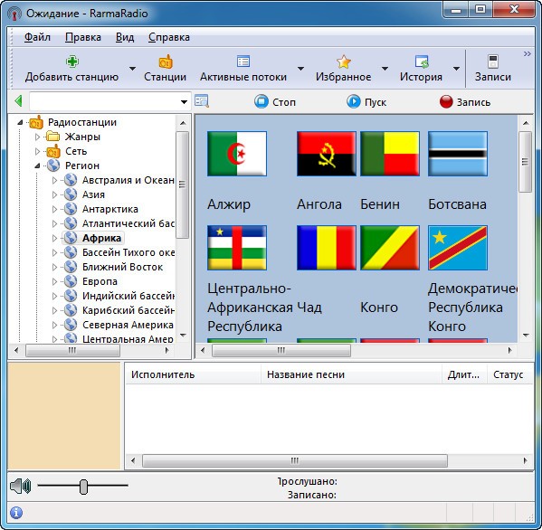Select Карибский бассейн tree item
Image resolution: width=542 pixels, height=530 pixels.
128,310
